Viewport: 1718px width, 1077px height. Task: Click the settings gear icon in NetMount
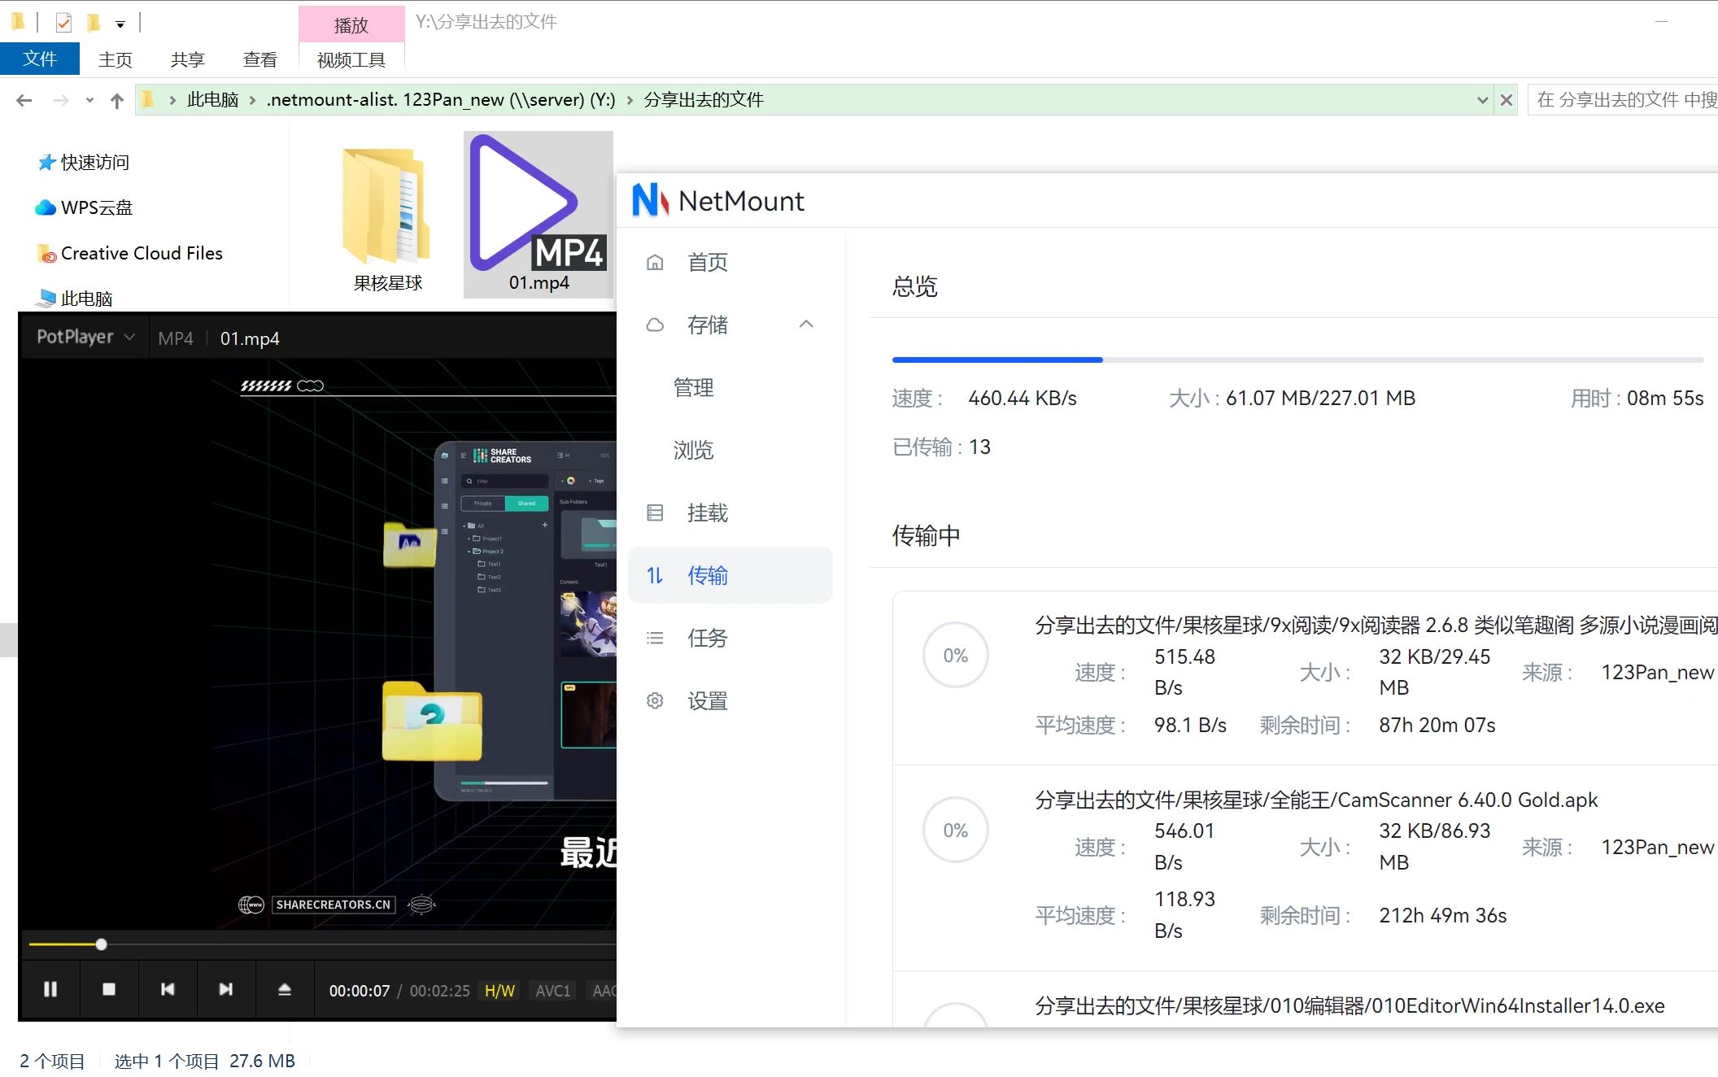655,700
